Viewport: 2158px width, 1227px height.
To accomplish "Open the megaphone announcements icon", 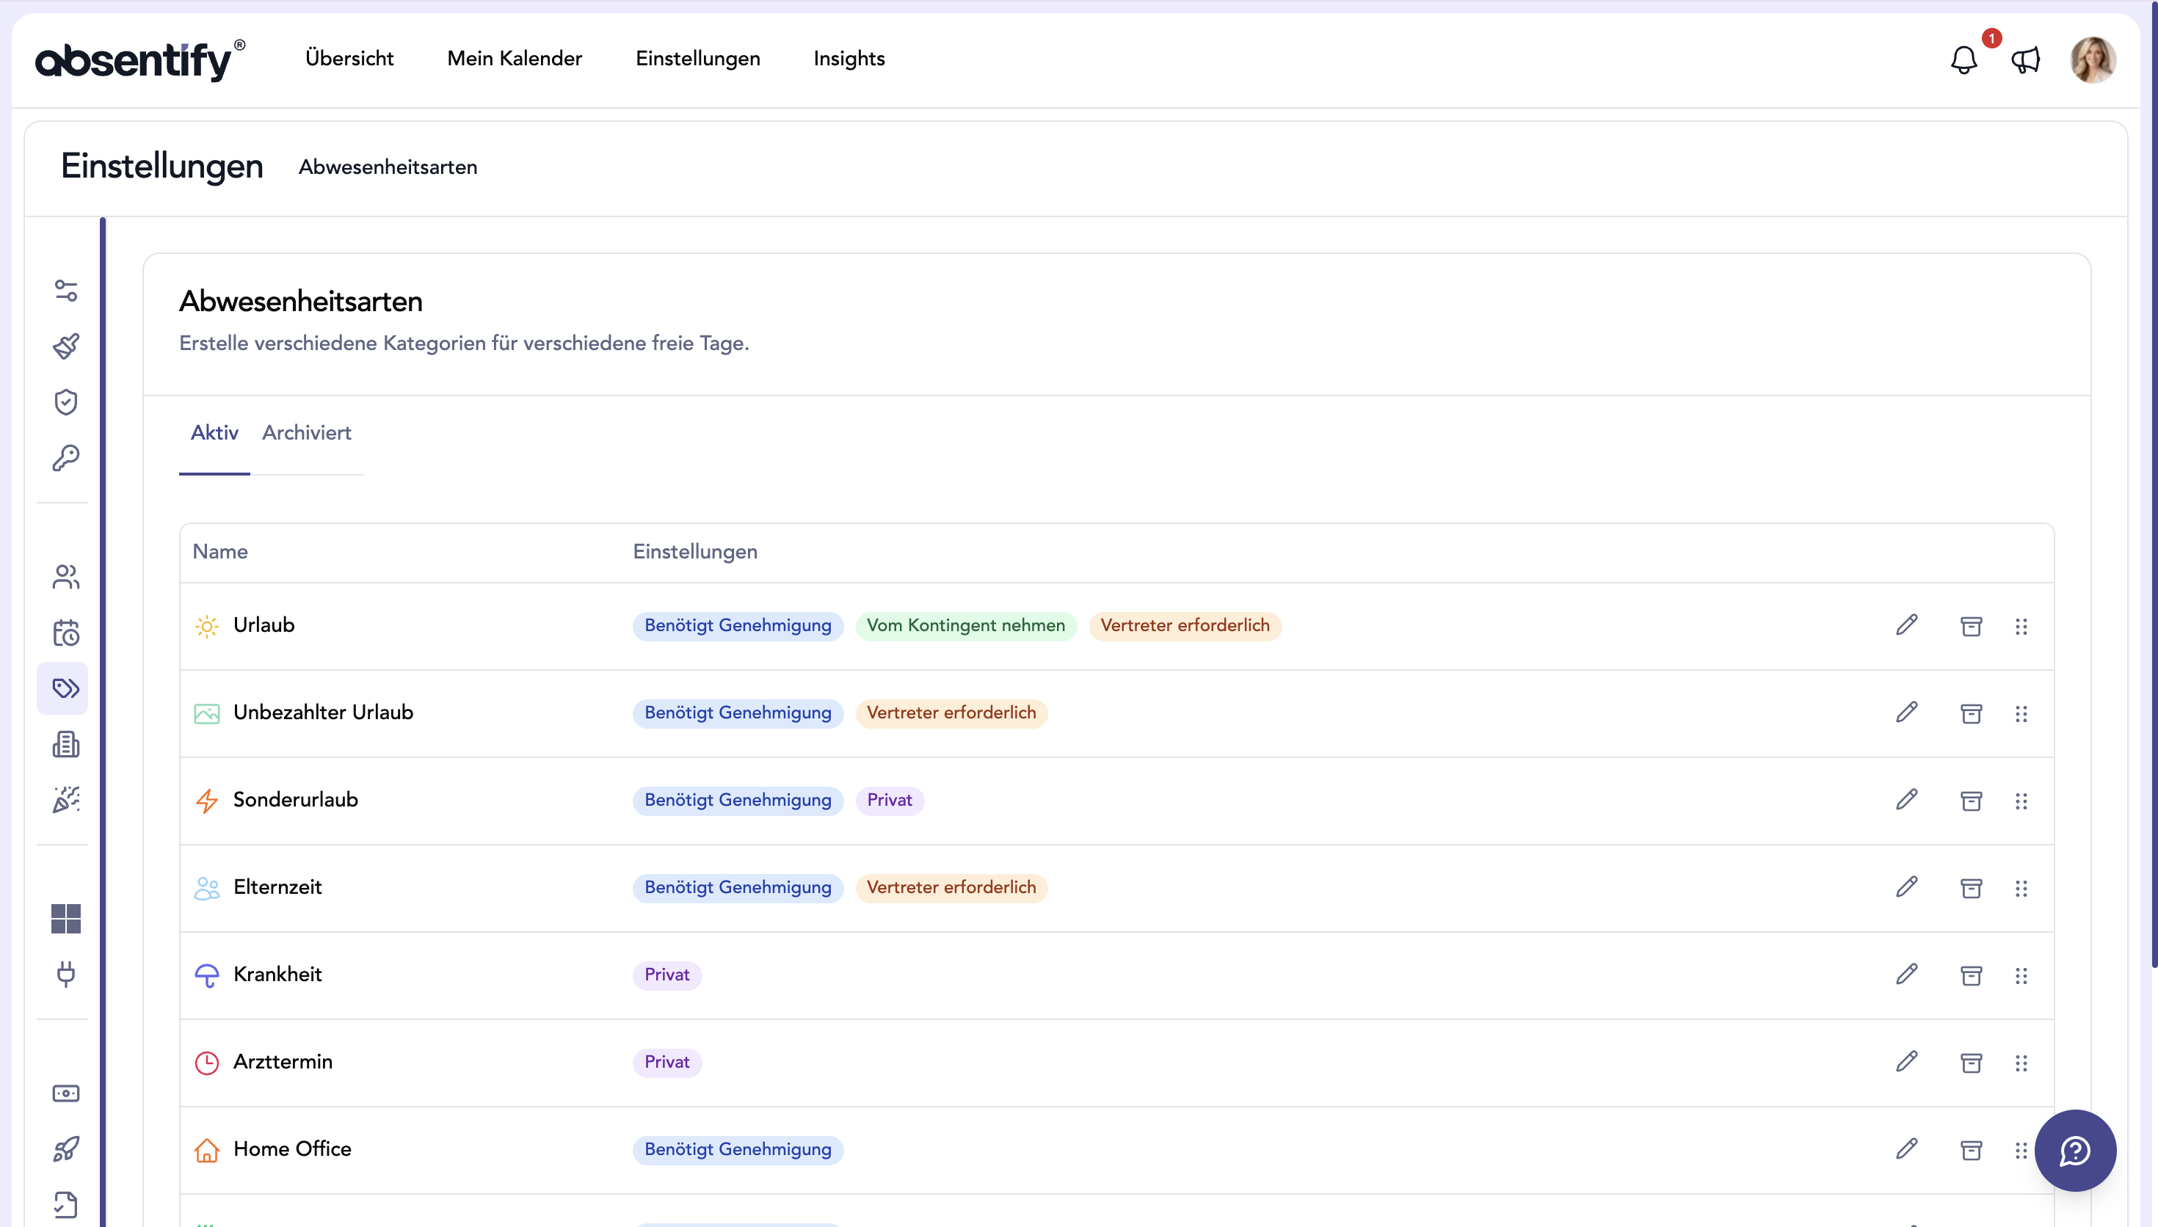I will tap(2026, 59).
